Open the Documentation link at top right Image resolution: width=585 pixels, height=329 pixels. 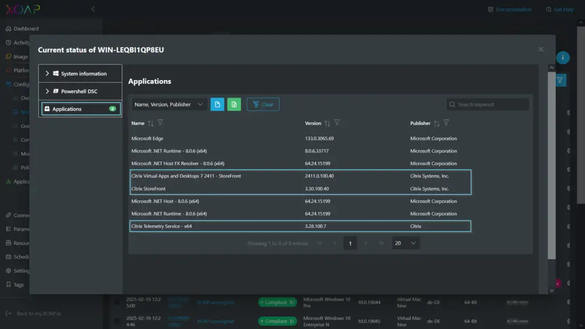pos(509,9)
